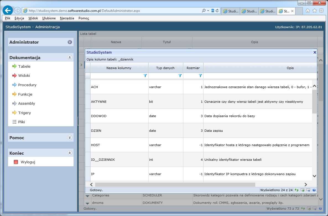Collapse the Dokumentacja panel
The width and height of the screenshot is (328, 216).
(x=70, y=57)
